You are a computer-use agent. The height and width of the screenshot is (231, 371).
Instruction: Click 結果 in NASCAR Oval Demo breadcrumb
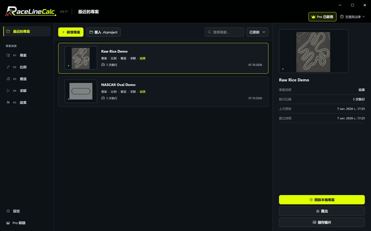[x=143, y=92]
